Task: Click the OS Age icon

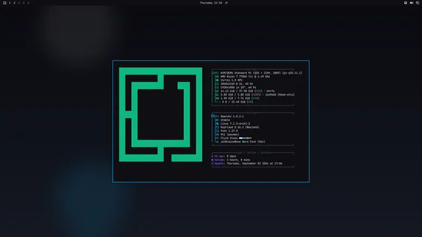Action: tap(212, 156)
